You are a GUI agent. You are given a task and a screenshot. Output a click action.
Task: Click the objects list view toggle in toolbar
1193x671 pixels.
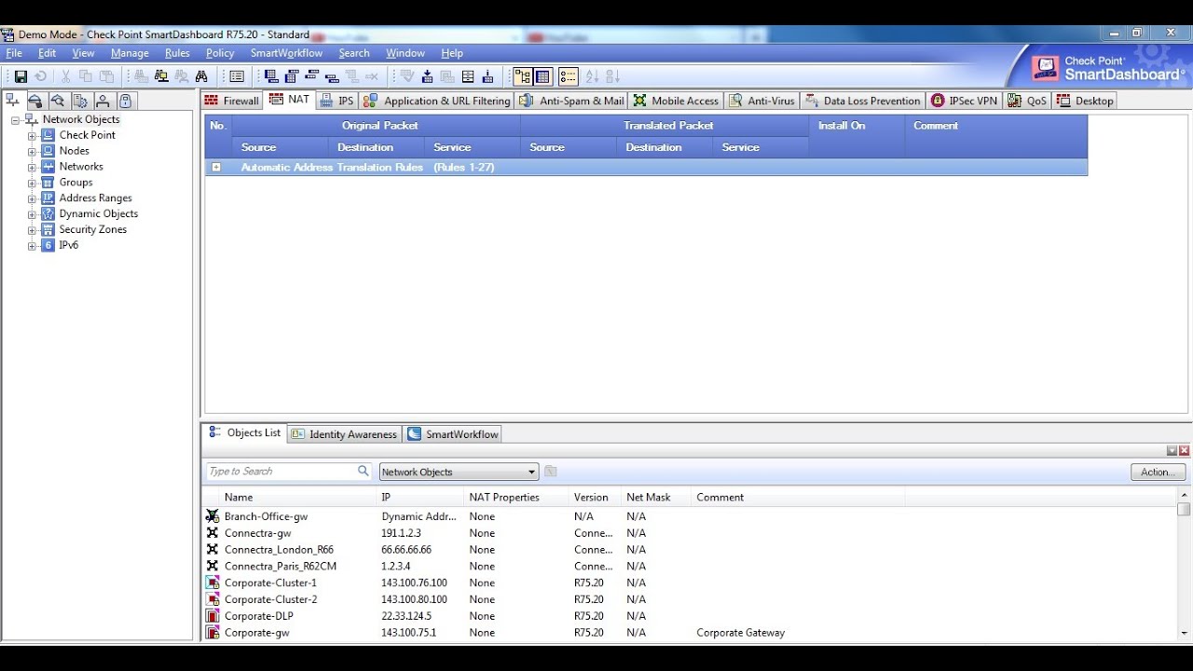(x=569, y=76)
